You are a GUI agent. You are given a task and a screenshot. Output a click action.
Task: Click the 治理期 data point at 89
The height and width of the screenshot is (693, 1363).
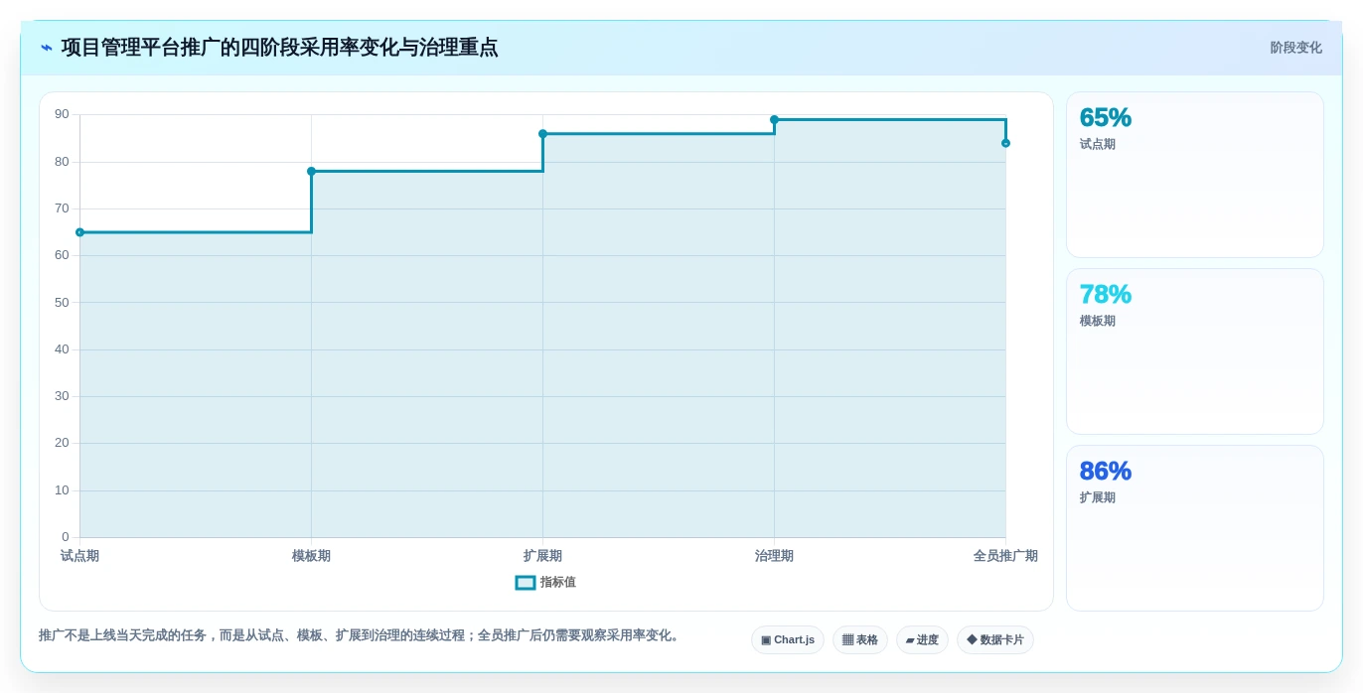(x=774, y=120)
